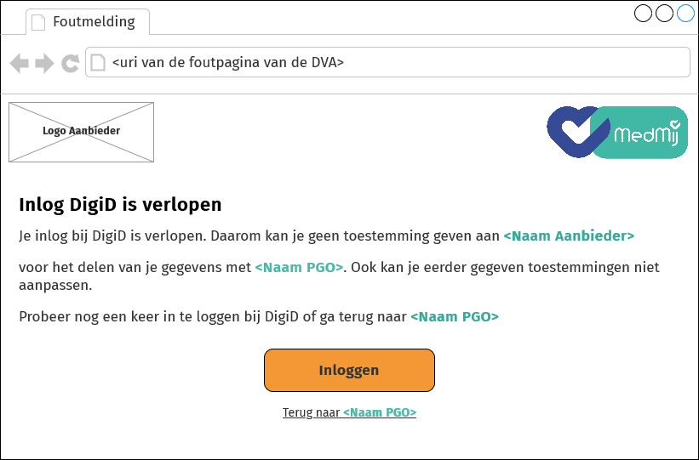Click the leftmost window control circle
Image resolution: width=699 pixels, height=460 pixels.
click(x=644, y=14)
